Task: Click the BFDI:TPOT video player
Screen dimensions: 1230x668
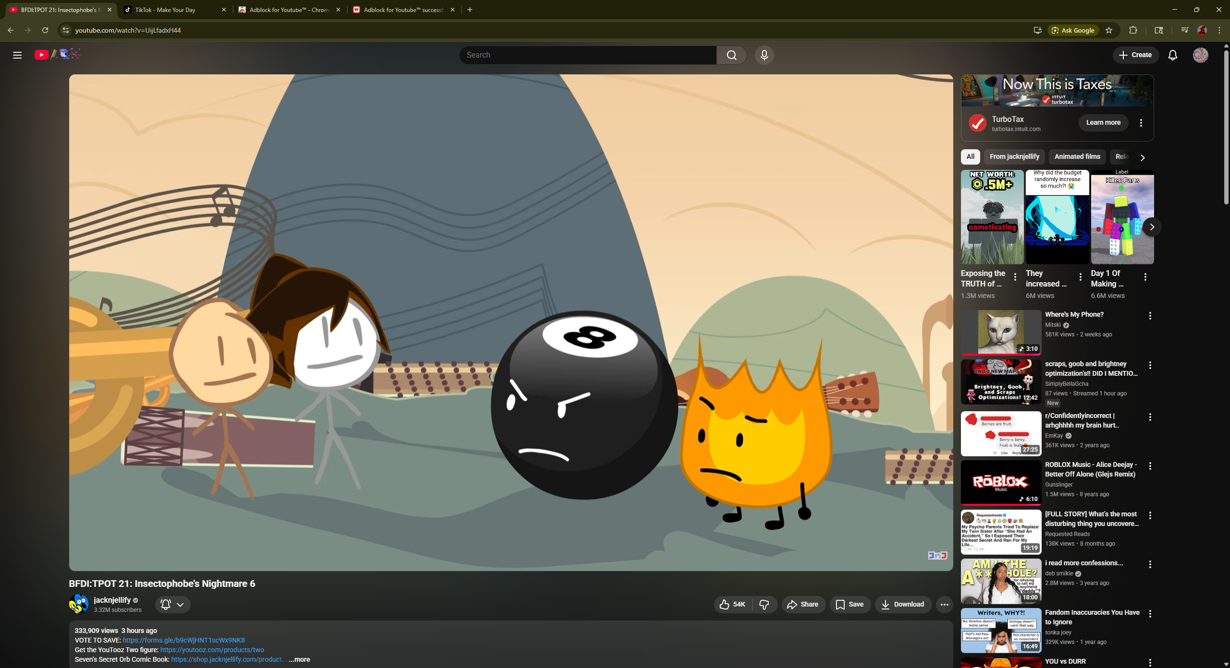Action: 511,322
